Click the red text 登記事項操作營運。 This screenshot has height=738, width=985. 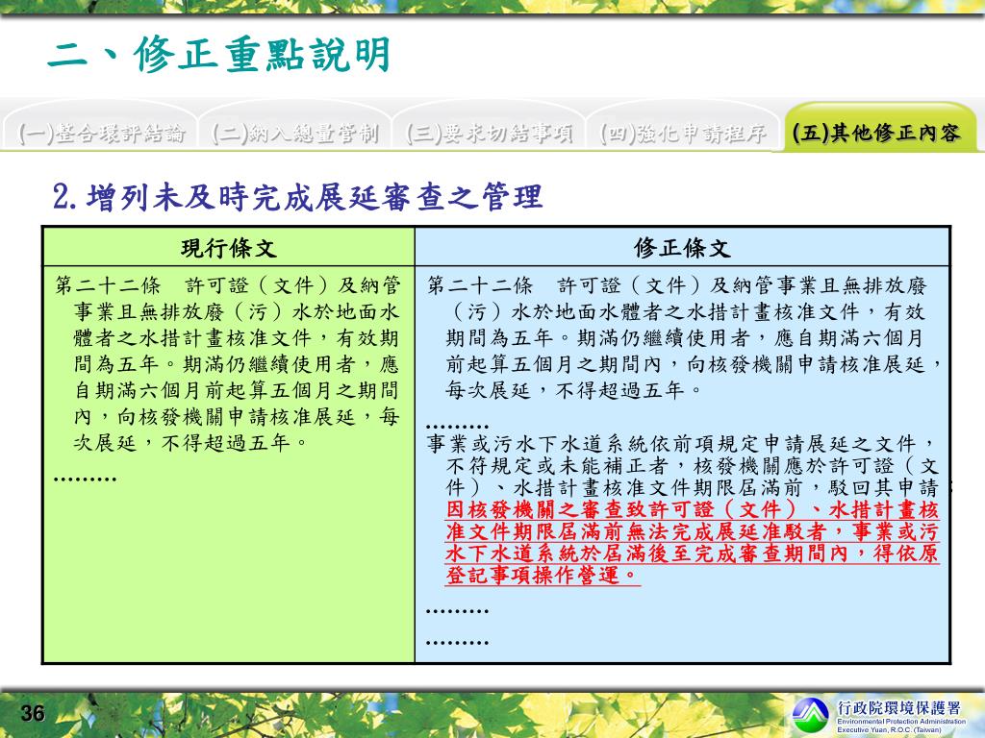pos(543,575)
